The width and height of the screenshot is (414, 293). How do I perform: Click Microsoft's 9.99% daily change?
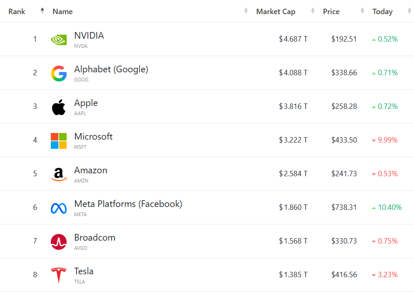tap(387, 140)
